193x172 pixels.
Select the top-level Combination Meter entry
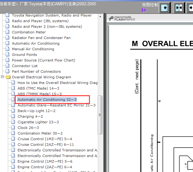click(x=29, y=32)
